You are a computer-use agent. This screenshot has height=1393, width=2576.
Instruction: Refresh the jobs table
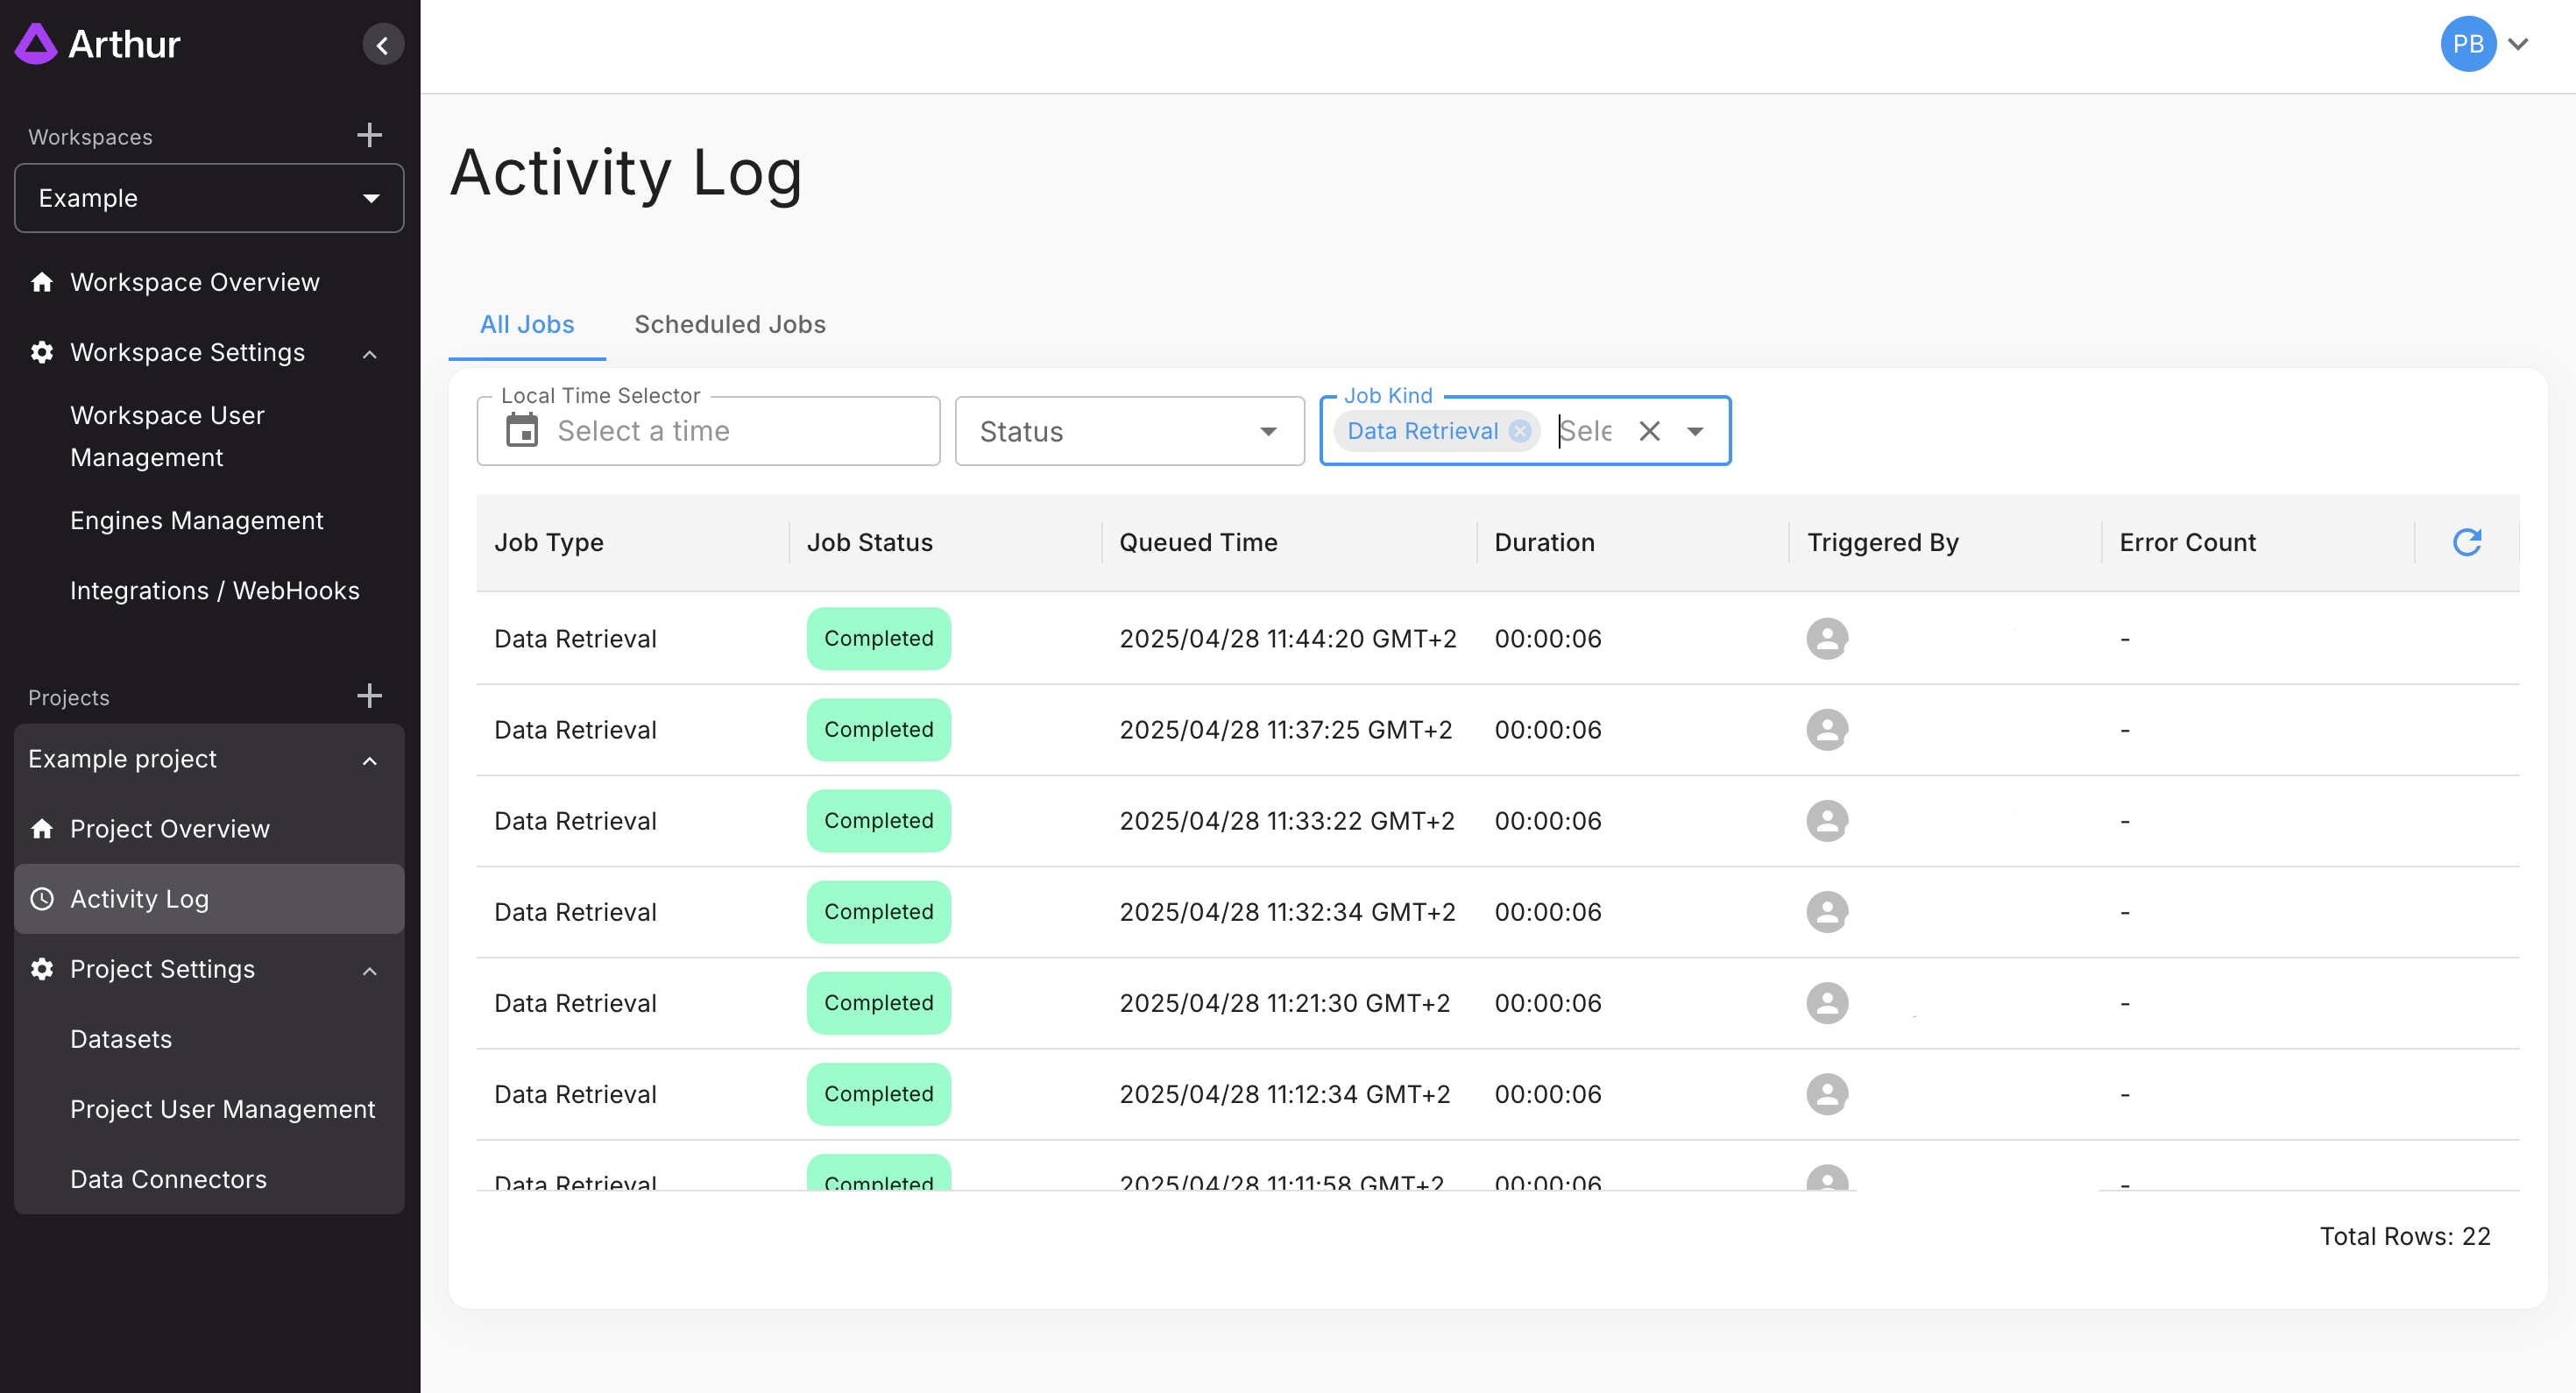click(2466, 542)
